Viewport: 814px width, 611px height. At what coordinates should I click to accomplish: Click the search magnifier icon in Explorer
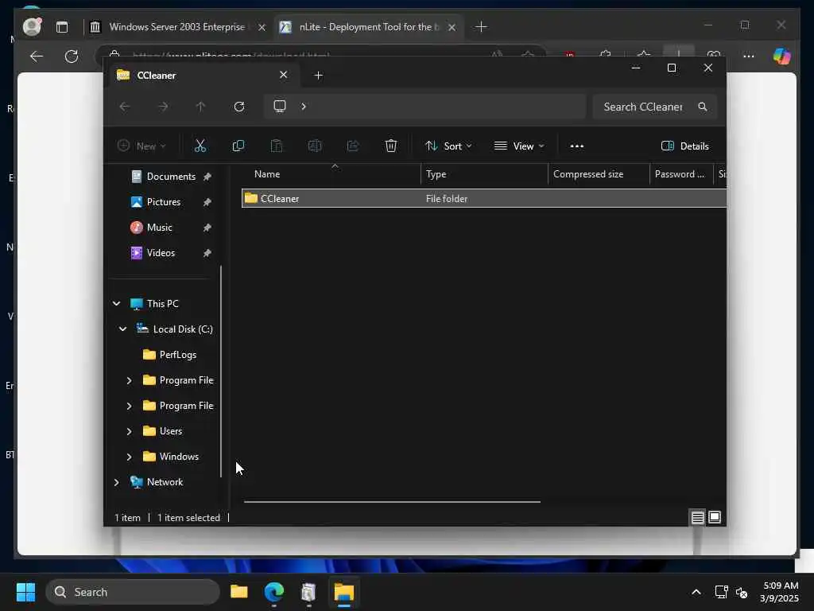click(x=703, y=107)
